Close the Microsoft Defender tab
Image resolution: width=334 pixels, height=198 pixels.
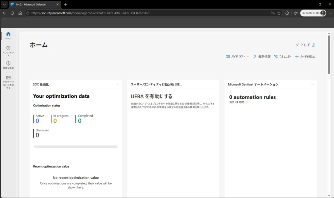57,5
